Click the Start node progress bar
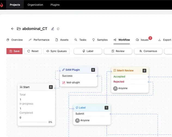This screenshot has height=137, width=172. click(33, 122)
